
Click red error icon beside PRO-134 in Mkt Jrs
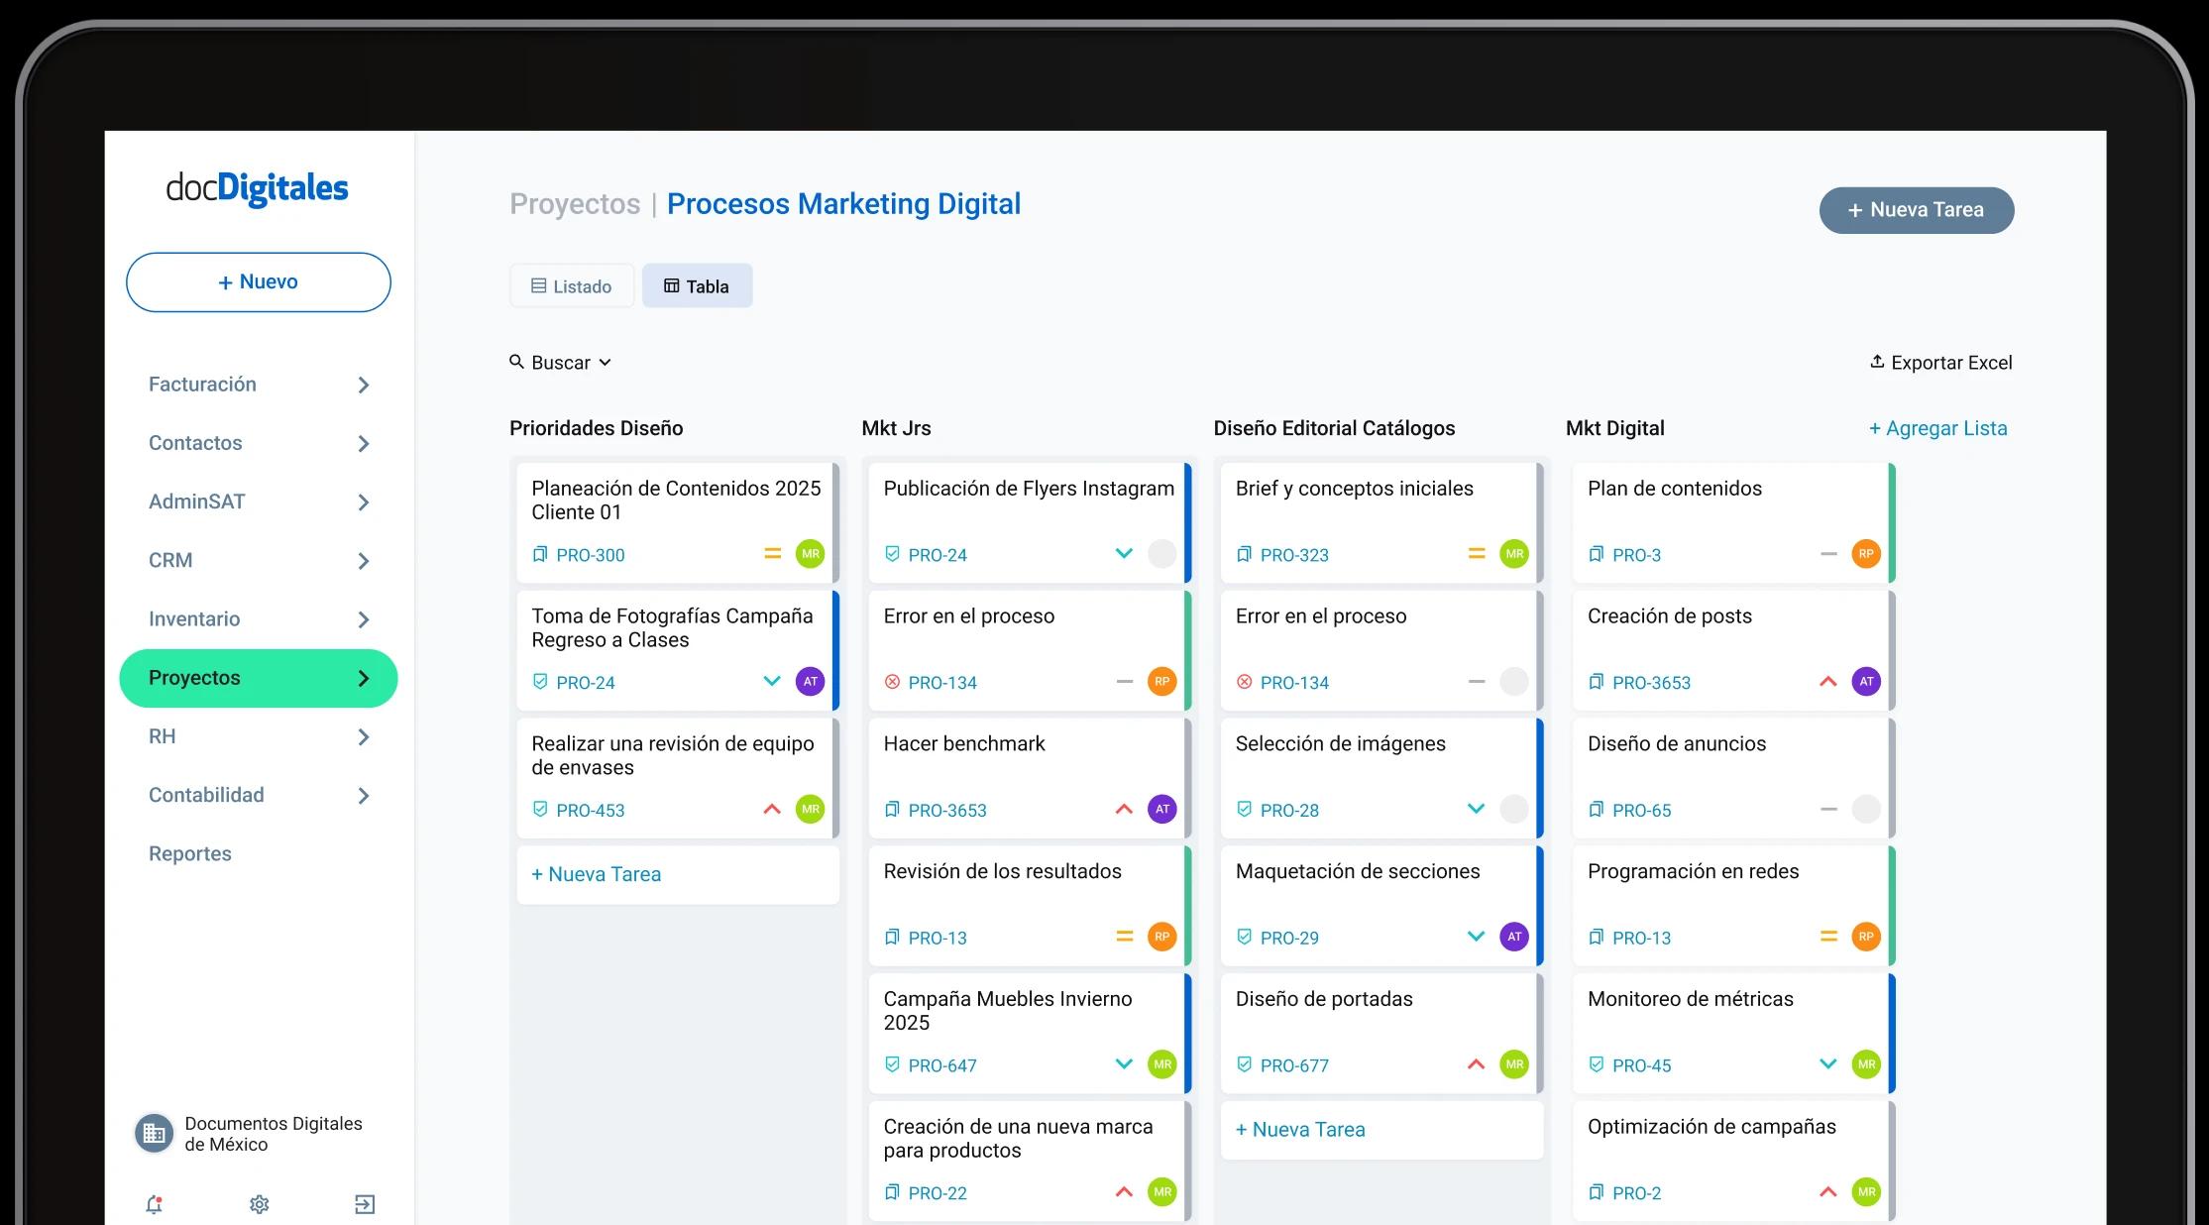pyautogui.click(x=892, y=682)
